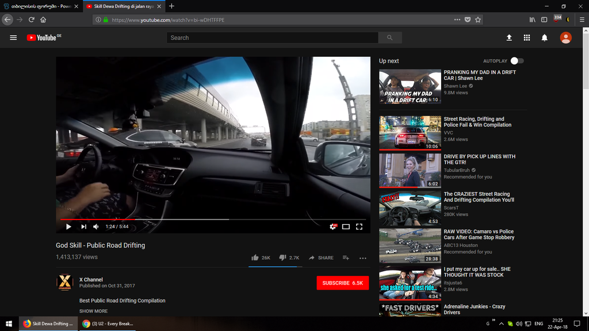The image size is (589, 331).
Task: Open the system volume tray icon
Action: coord(519,324)
